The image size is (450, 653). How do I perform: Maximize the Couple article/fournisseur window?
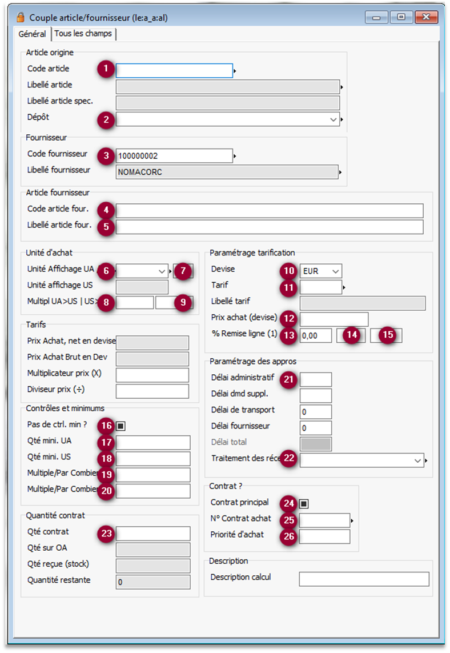click(x=401, y=18)
